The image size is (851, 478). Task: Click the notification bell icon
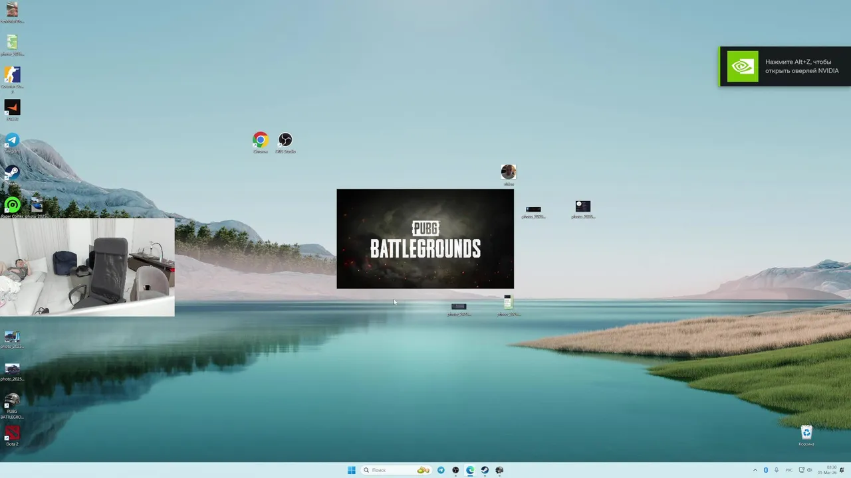(842, 470)
